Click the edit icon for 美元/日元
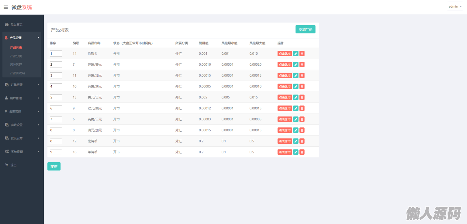This screenshot has width=467, height=224. 296,97
